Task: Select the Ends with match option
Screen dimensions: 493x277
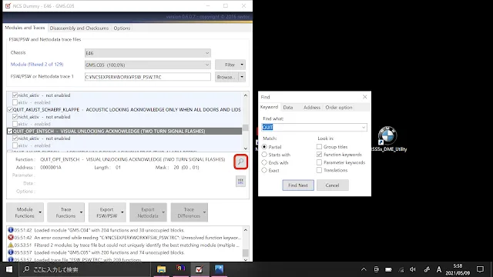Action: pos(264,162)
